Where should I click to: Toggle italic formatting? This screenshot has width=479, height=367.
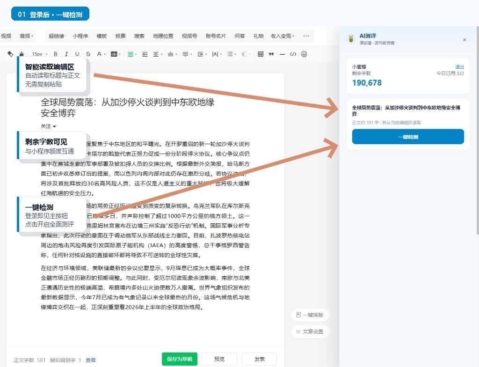[x=66, y=54]
